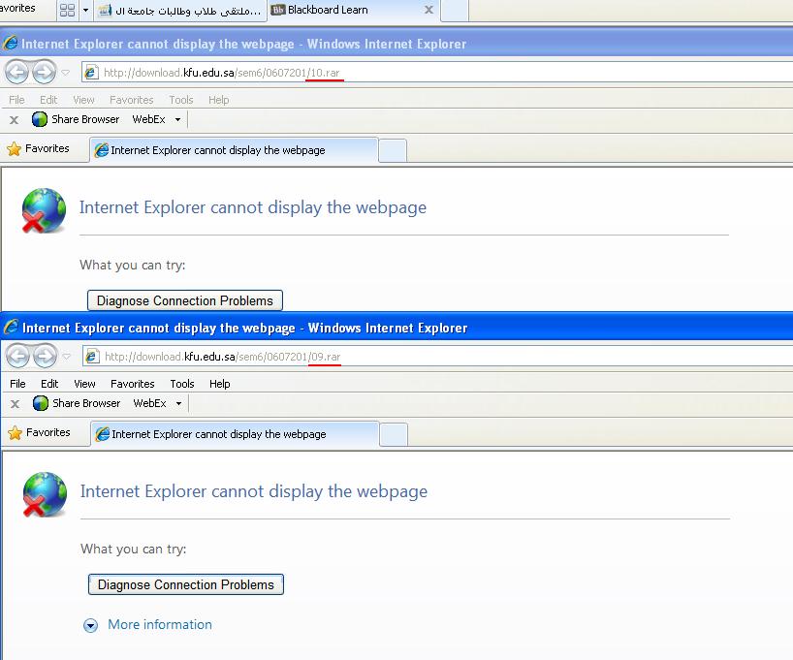Image resolution: width=793 pixels, height=660 pixels.
Task: Click Forward button in 10.rar window
Action: click(x=44, y=73)
